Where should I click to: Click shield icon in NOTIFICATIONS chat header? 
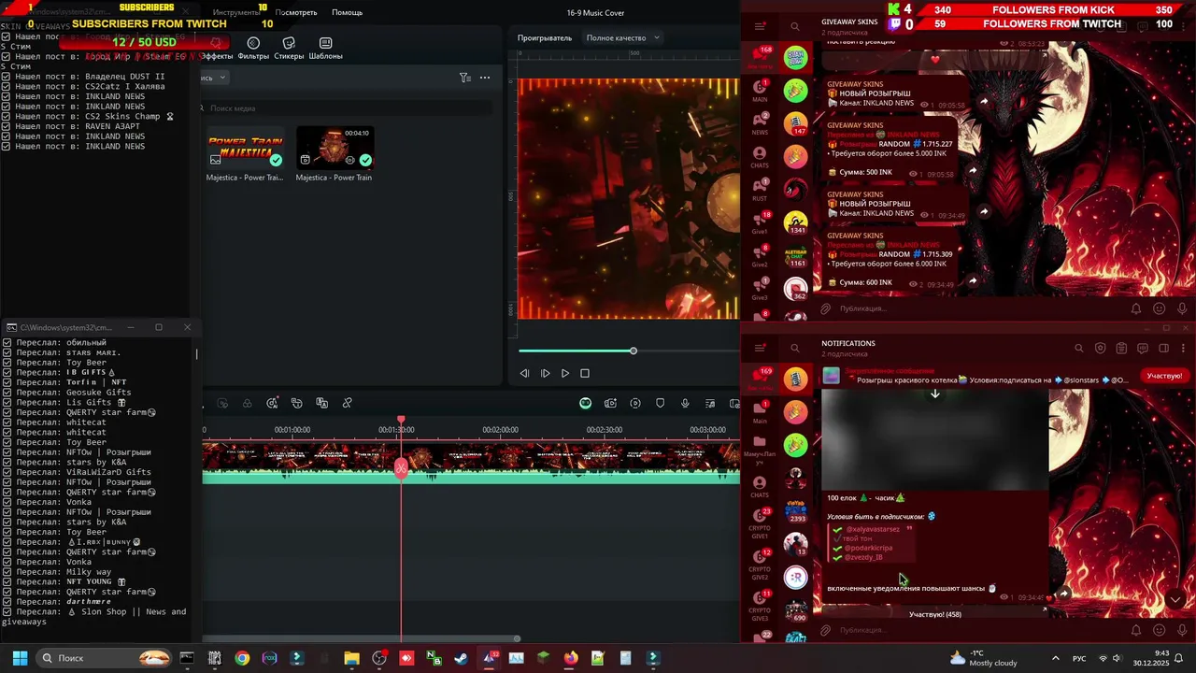pos(1100,349)
